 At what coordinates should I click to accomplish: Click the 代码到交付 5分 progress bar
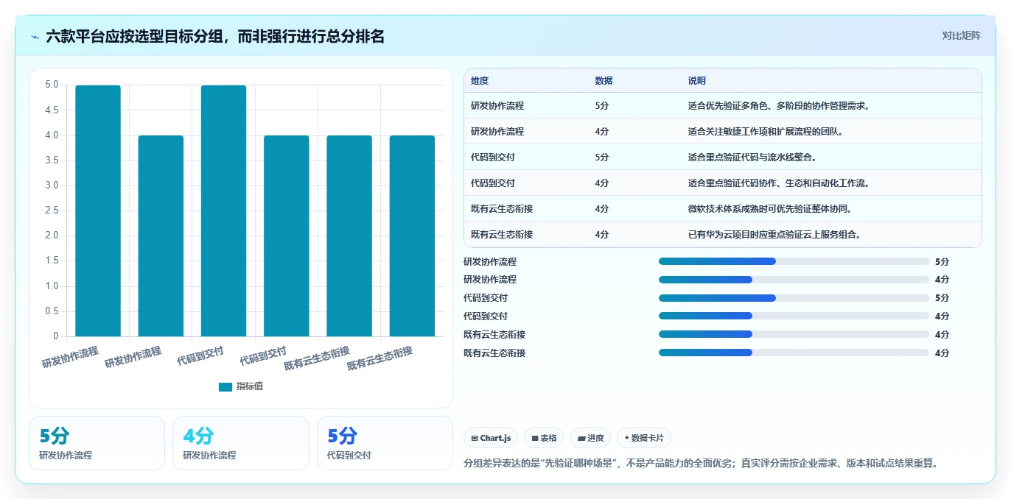click(x=794, y=298)
